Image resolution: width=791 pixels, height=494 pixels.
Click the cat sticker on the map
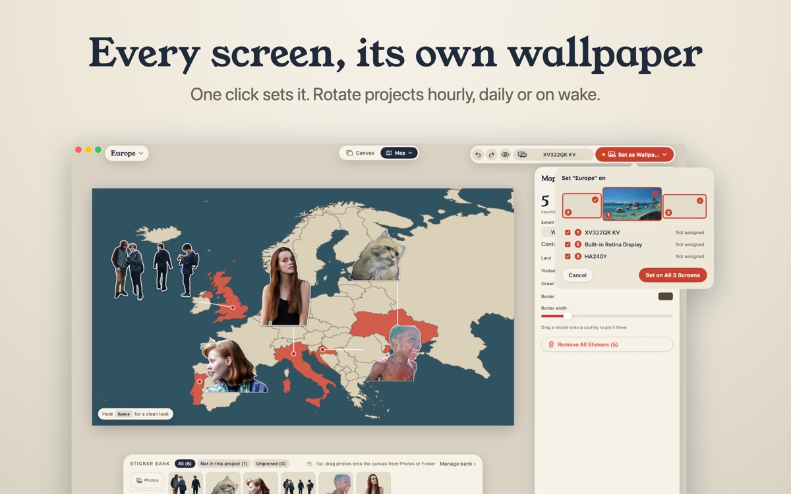pyautogui.click(x=379, y=257)
